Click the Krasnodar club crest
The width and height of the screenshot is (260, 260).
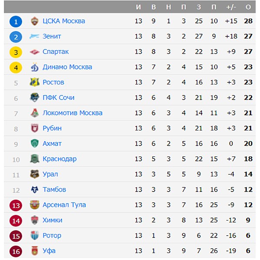point(35,159)
